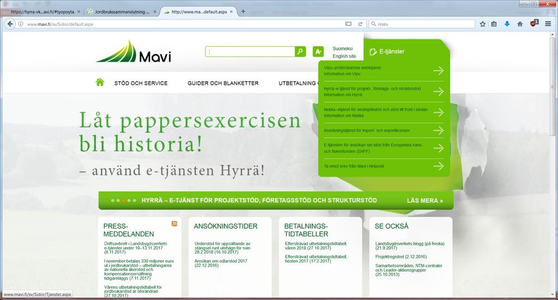Click arrow beside Netposti brev entry
This screenshot has height=300, width=558.
(x=439, y=166)
